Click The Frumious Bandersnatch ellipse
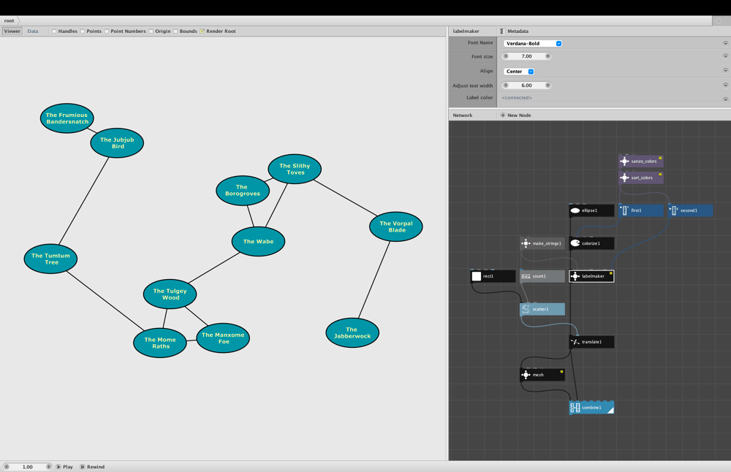 click(x=67, y=118)
